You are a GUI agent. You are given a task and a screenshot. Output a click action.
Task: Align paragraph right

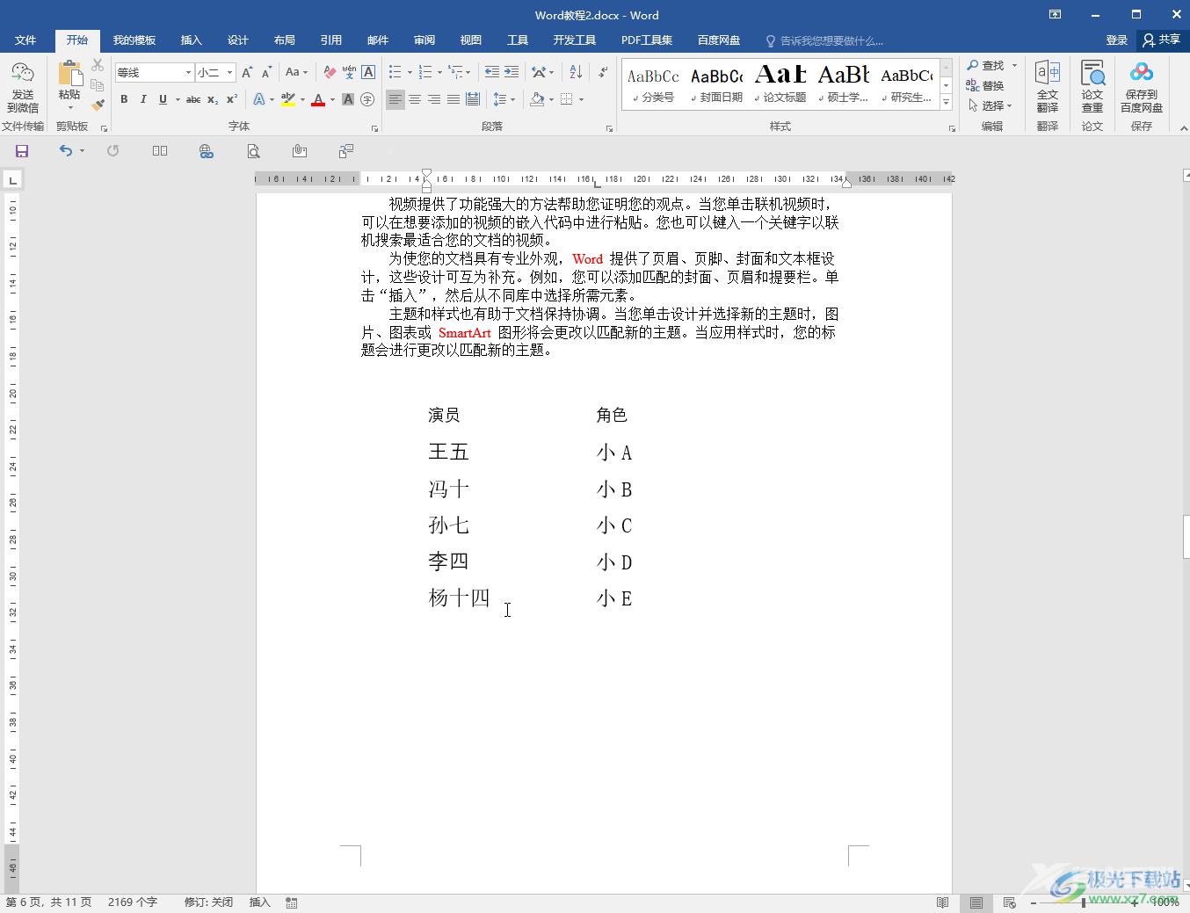pyautogui.click(x=434, y=99)
